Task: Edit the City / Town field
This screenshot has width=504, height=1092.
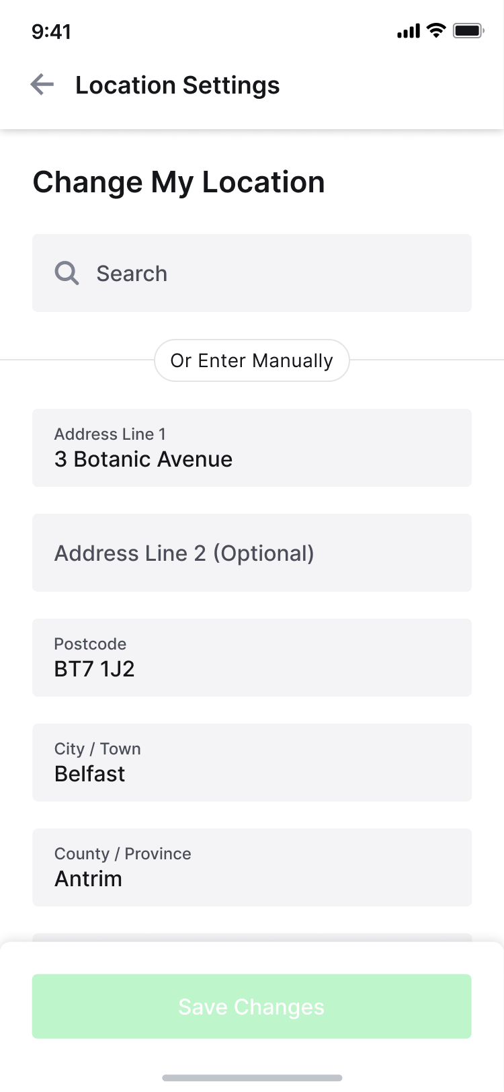Action: [x=252, y=763]
